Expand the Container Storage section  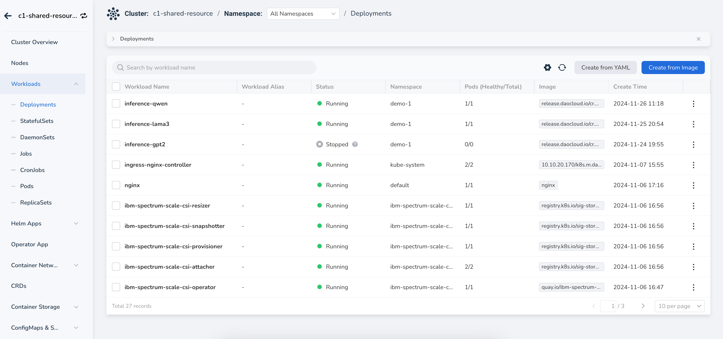76,307
